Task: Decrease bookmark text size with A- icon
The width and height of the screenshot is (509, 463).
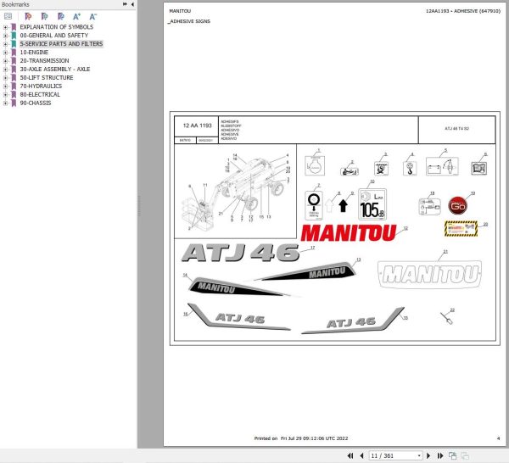Action: pos(92,16)
